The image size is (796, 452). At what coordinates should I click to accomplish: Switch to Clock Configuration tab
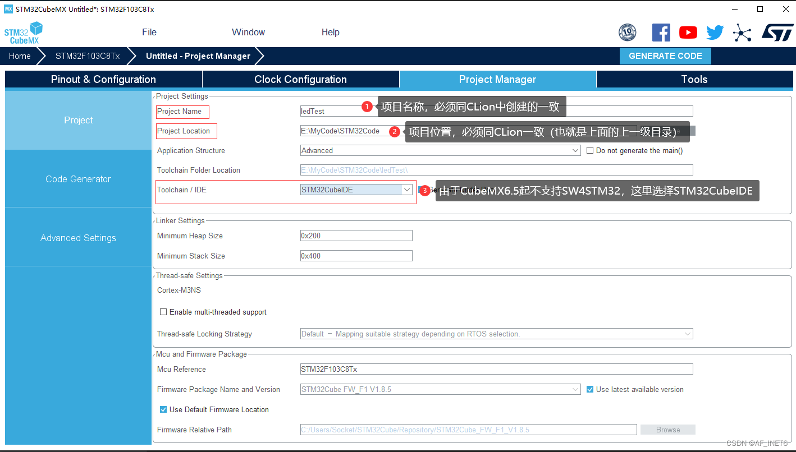point(300,79)
